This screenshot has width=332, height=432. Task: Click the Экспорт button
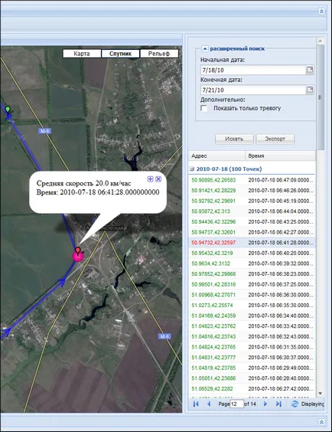[275, 139]
